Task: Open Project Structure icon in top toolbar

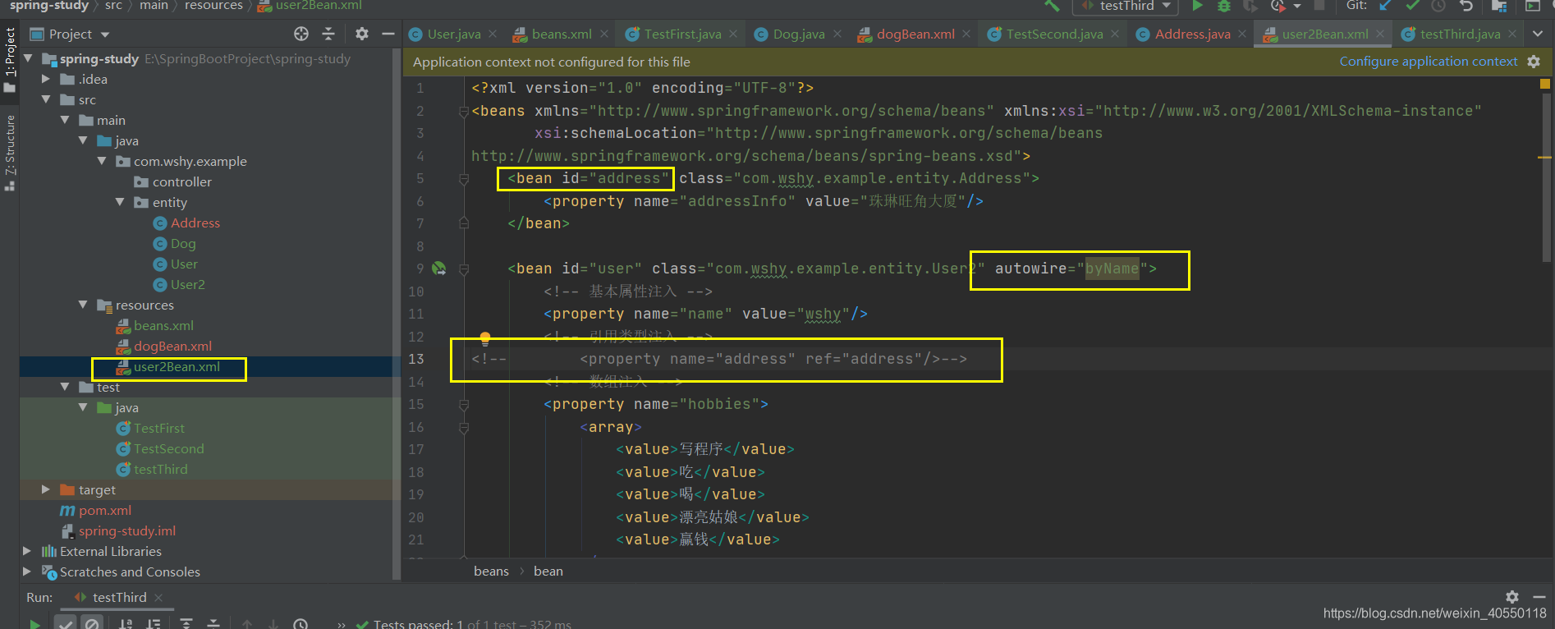Action: coord(1499,6)
